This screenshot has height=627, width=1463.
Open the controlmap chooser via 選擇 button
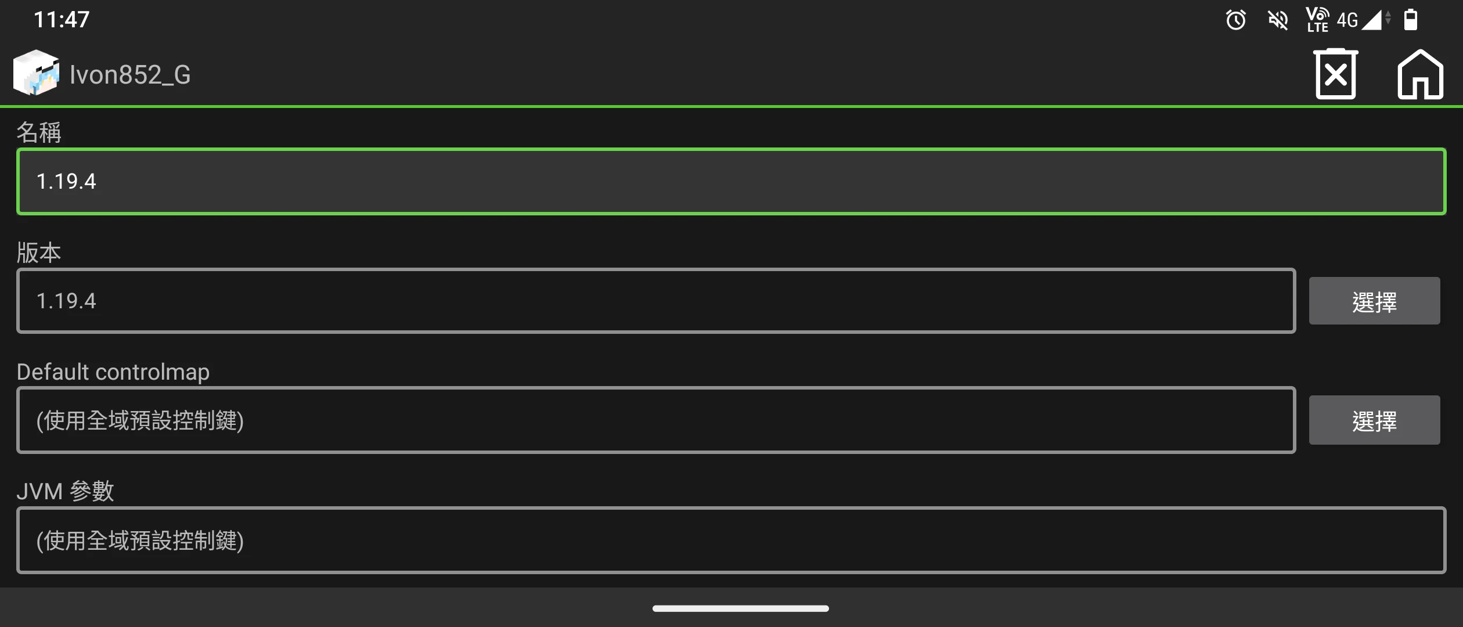[x=1374, y=420]
